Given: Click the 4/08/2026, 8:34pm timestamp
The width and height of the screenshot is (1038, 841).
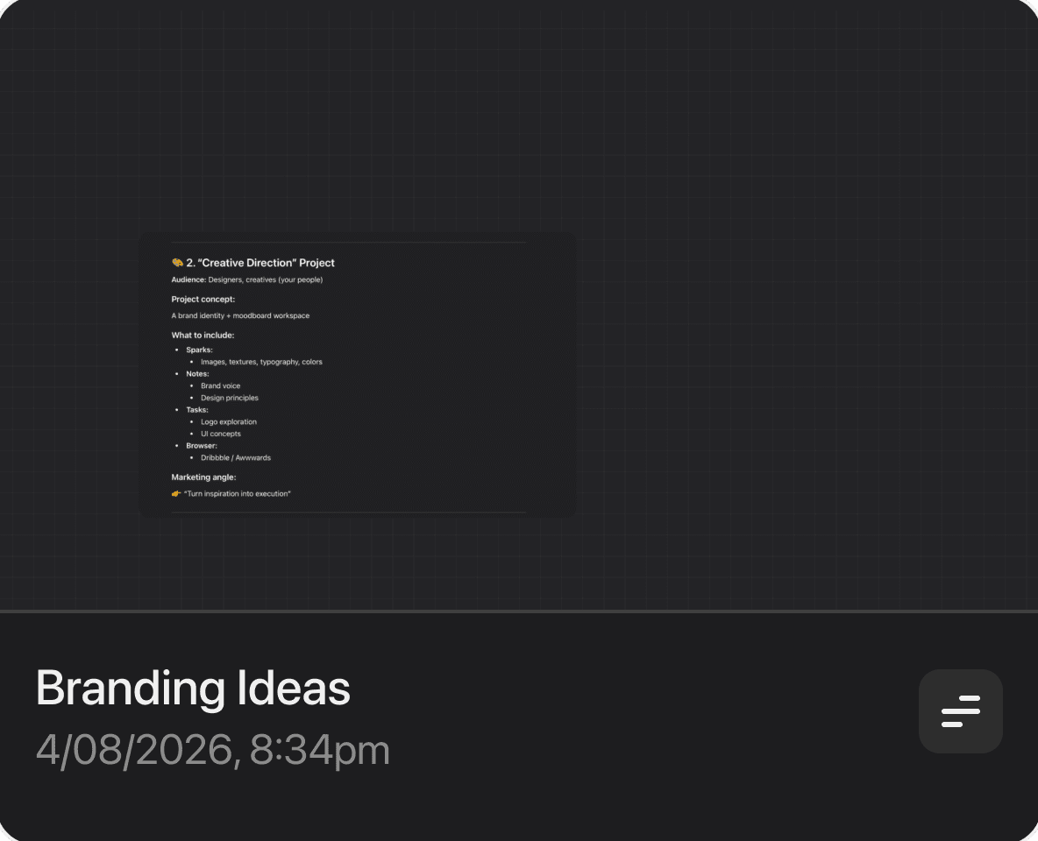Looking at the screenshot, I should 213,751.
